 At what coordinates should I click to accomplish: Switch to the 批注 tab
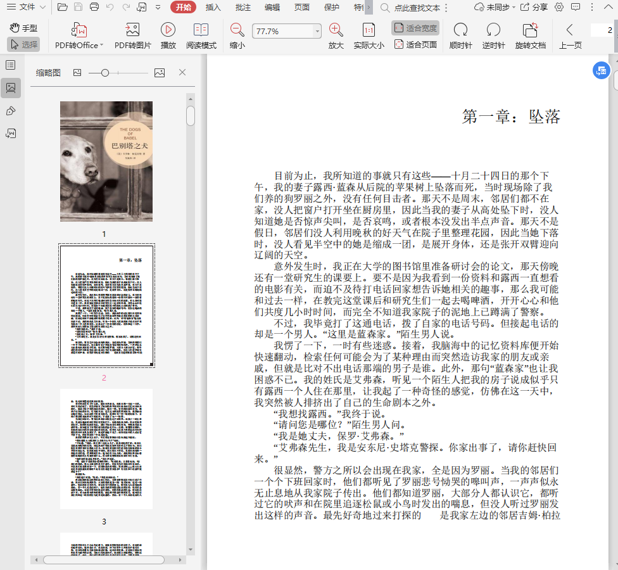[x=243, y=7]
